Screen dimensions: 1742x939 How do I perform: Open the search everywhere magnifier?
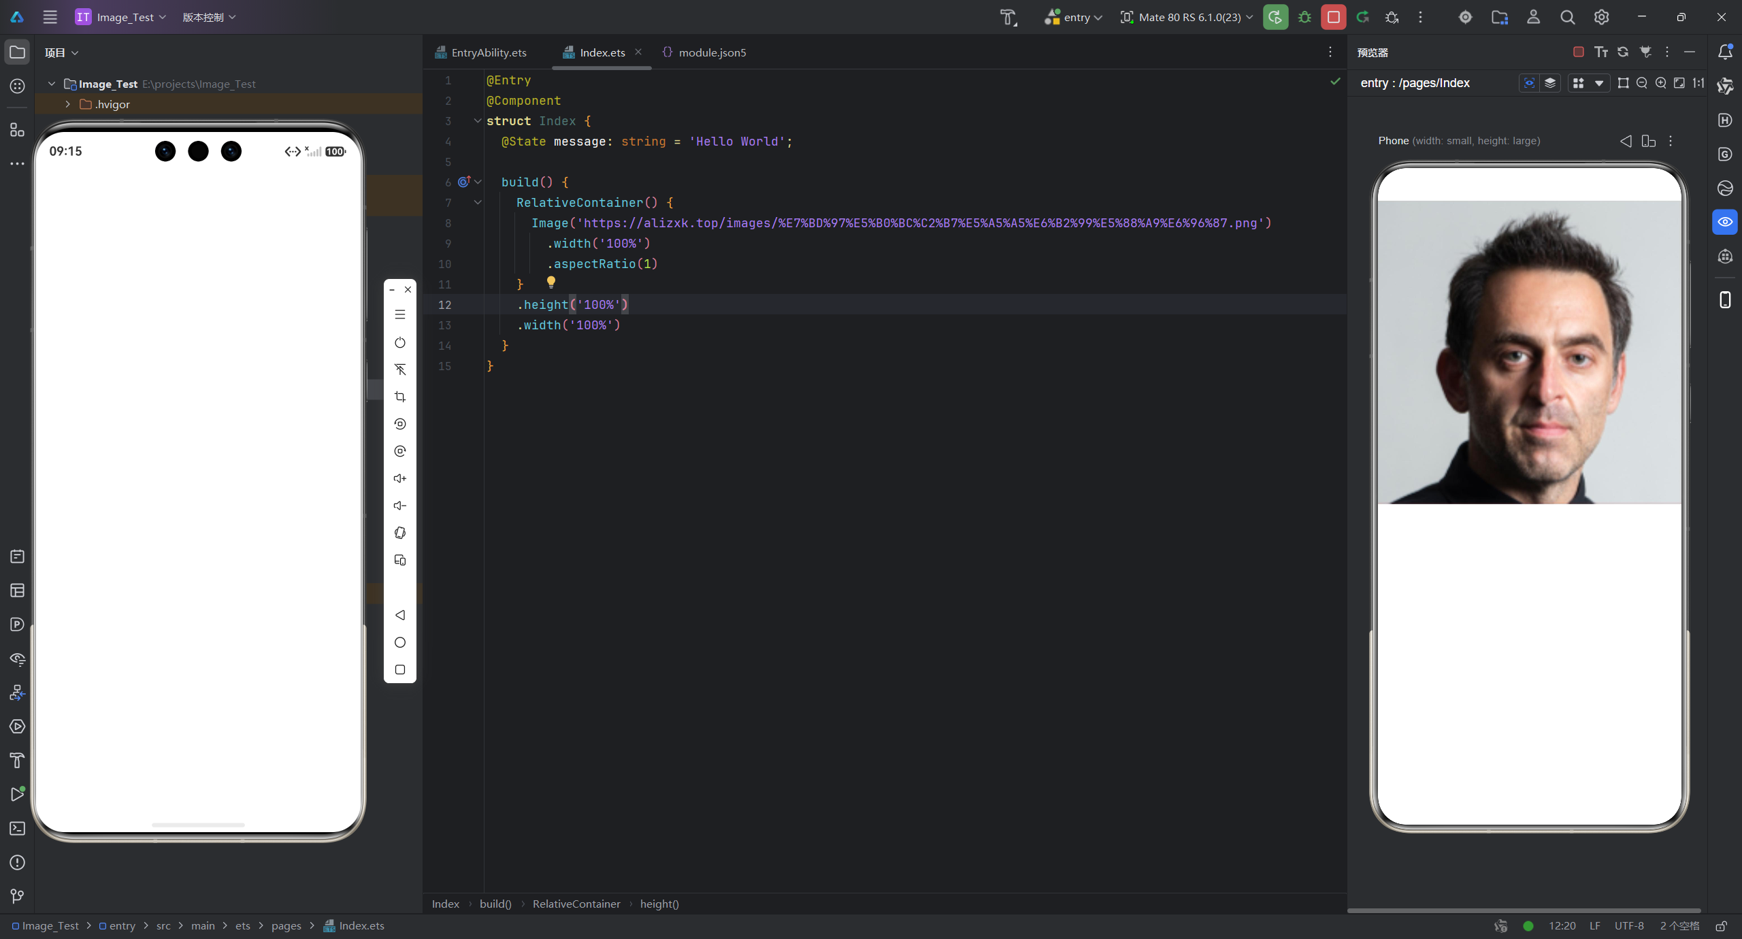pyautogui.click(x=1567, y=17)
